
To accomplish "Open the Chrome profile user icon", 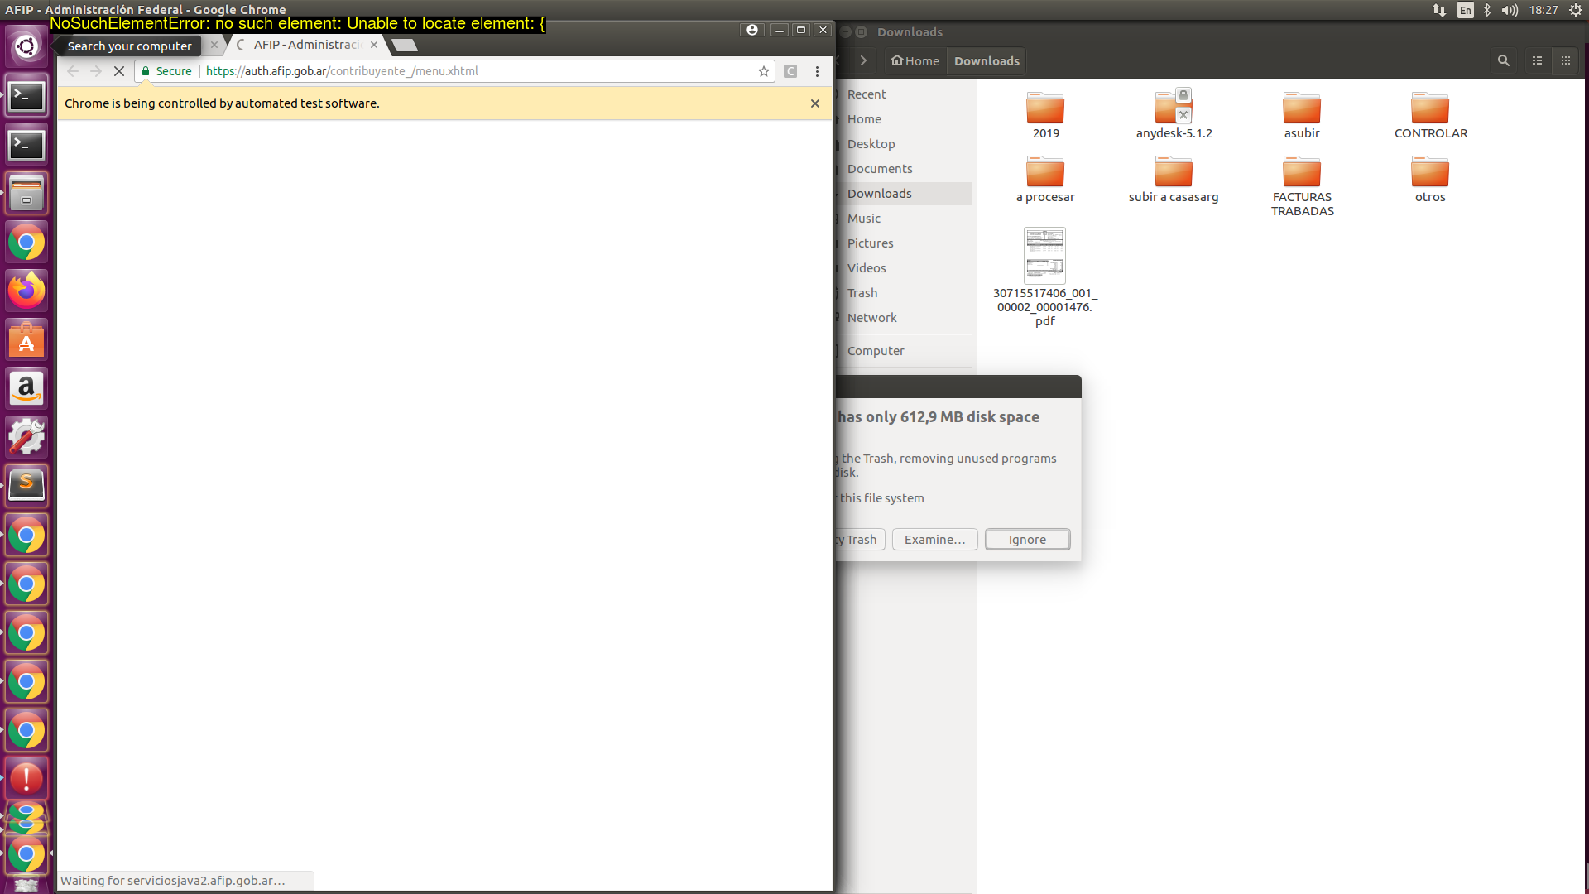I will coord(752,30).
